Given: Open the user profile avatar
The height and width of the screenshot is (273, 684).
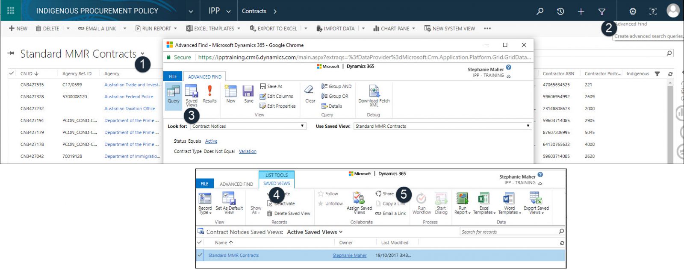Looking at the screenshot, I should 673,11.
